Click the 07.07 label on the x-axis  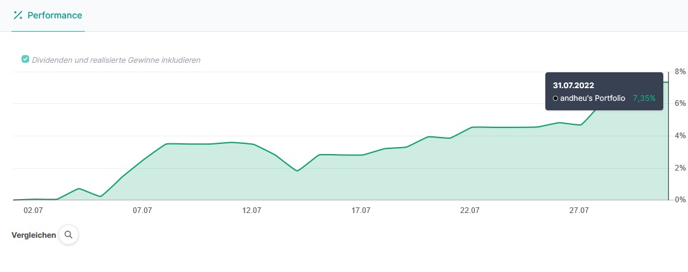(x=142, y=210)
